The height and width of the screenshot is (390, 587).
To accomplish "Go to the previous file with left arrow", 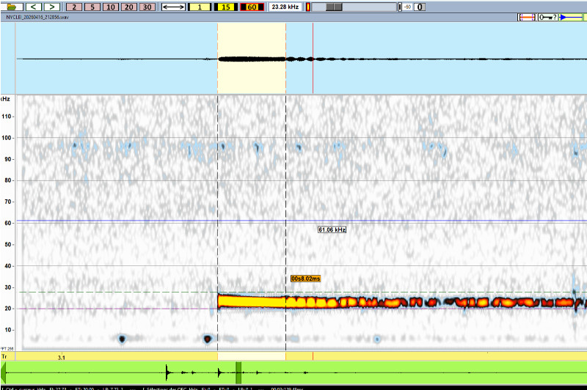I will 34,7.
